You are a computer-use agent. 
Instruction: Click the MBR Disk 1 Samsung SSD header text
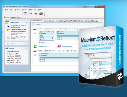click(62, 29)
